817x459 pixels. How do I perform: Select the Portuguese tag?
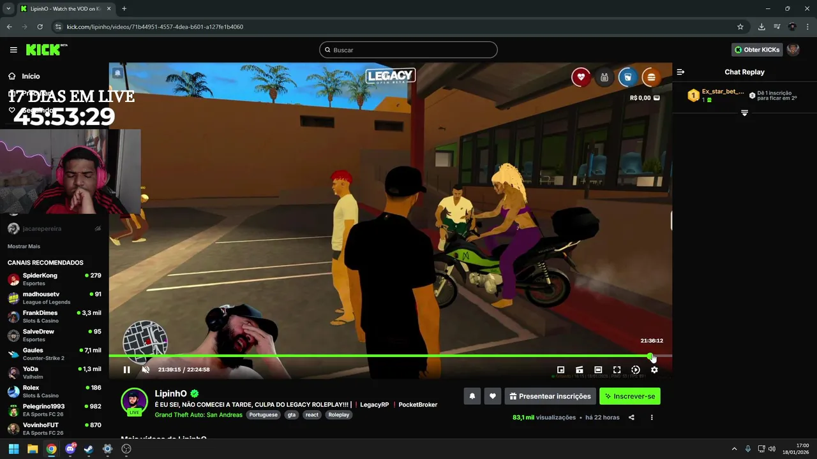click(264, 415)
